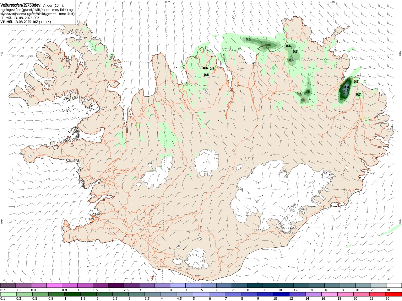Image resolution: width=402 pixels, height=301 pixels.
Task: Click the lavender rain-scale swatch labeled 5
Action: [201, 294]
